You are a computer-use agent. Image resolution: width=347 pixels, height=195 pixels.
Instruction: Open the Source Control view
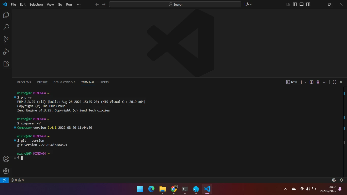[x=6, y=39]
